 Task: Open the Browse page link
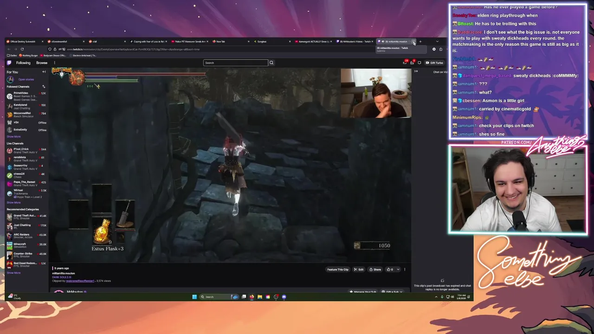click(x=42, y=63)
